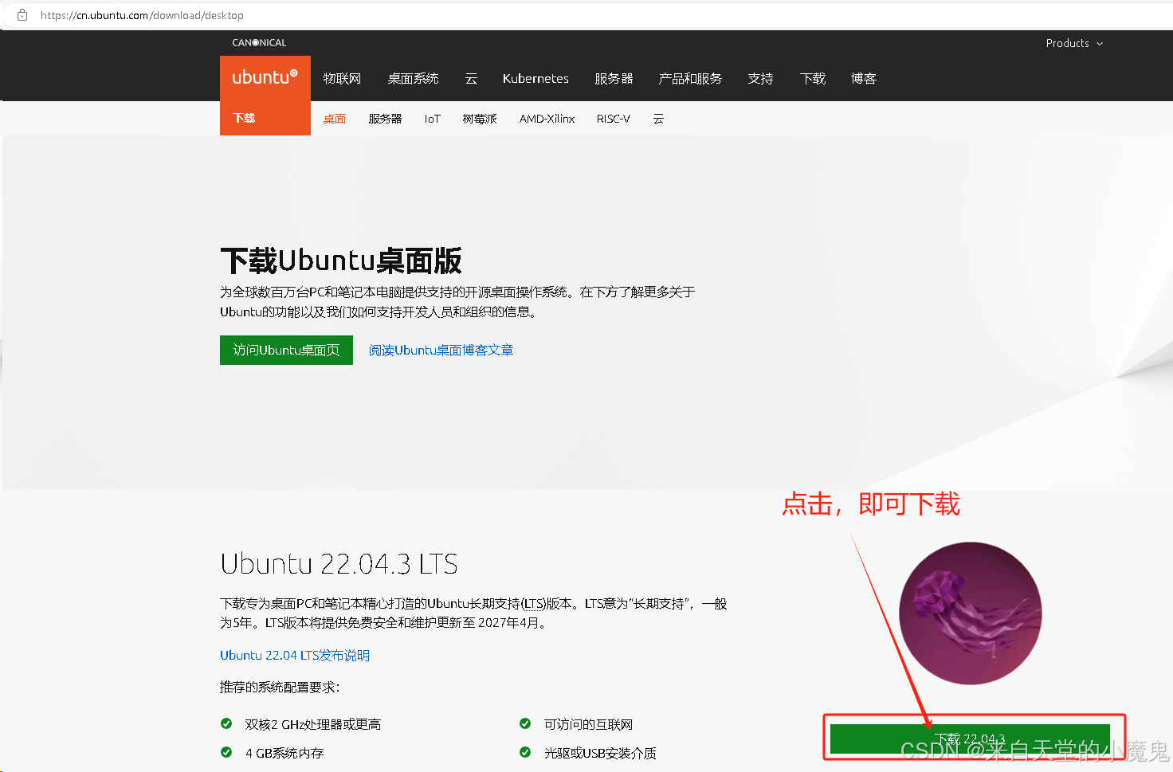Click the 推荐的系统配置要求 text
1173x772 pixels.
pos(280,687)
